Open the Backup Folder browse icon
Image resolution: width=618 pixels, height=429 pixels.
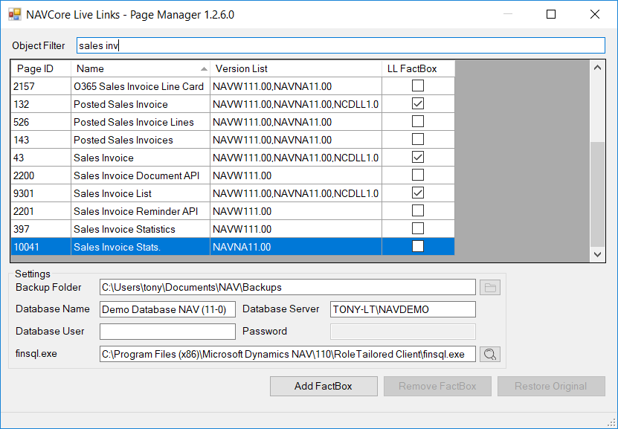[x=489, y=286]
